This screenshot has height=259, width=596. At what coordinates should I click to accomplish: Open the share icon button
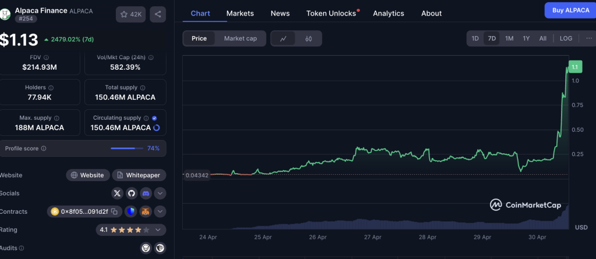pos(158,15)
